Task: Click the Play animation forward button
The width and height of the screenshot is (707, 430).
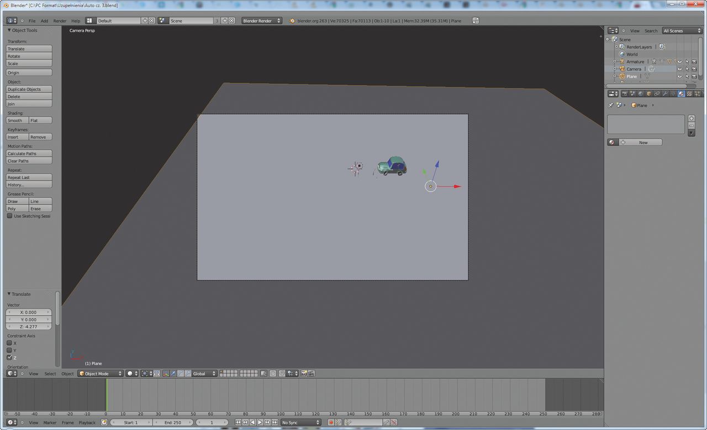Action: 260,422
